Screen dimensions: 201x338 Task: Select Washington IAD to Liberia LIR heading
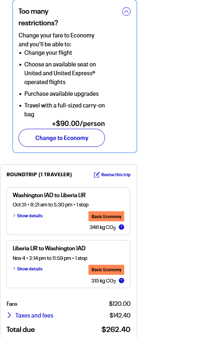[49, 195]
